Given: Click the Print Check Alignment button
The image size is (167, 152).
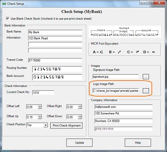Looking at the screenshot, I should point(67,126).
